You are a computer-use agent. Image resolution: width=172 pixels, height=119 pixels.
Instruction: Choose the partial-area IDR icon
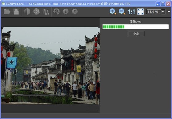click(x=46, y=12)
